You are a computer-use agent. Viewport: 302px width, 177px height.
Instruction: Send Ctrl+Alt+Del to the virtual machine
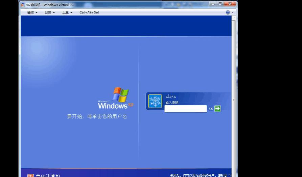tap(89, 12)
